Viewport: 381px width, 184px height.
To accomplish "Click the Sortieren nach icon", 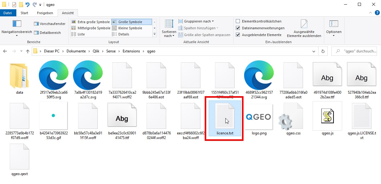I will (169, 24).
